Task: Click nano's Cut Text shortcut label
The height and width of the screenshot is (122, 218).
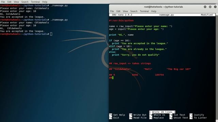Action: [180, 115]
